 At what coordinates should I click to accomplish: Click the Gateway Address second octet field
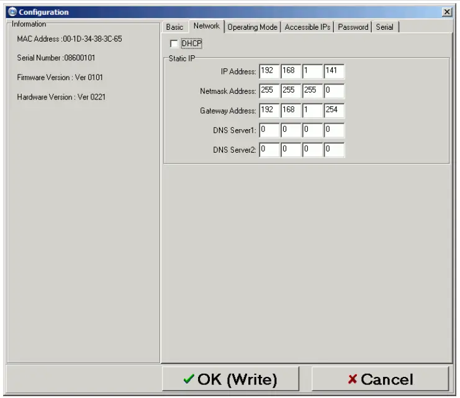[291, 111]
